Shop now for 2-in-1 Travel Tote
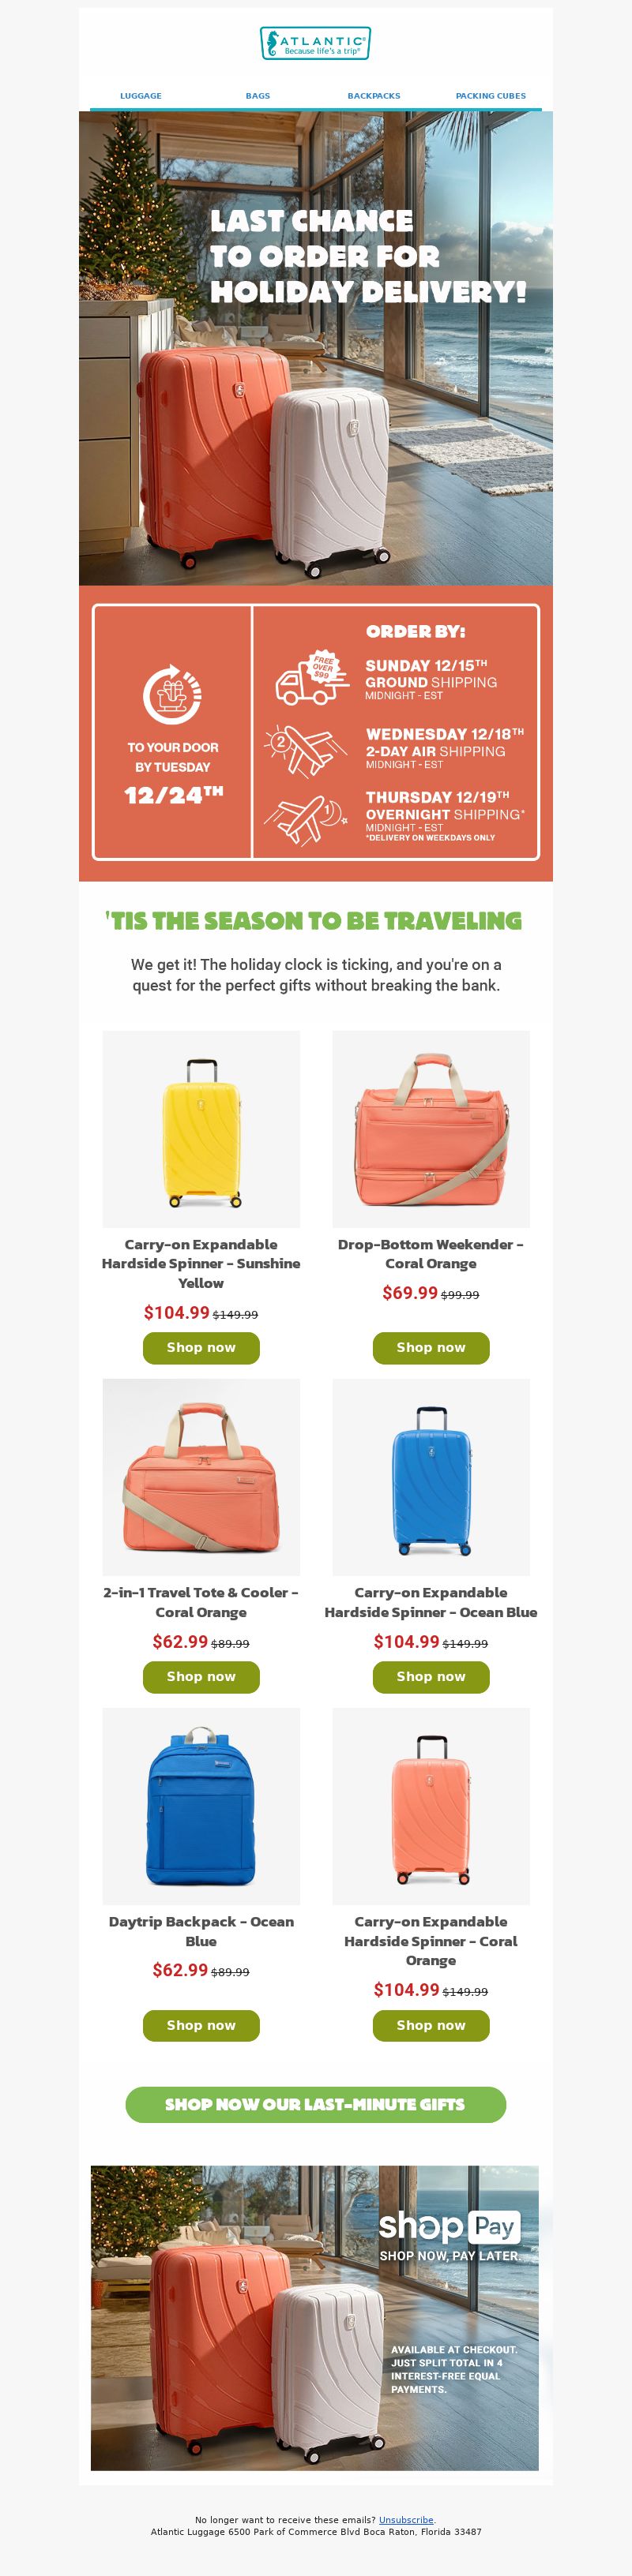Viewport: 632px width, 2576px height. [x=201, y=1676]
